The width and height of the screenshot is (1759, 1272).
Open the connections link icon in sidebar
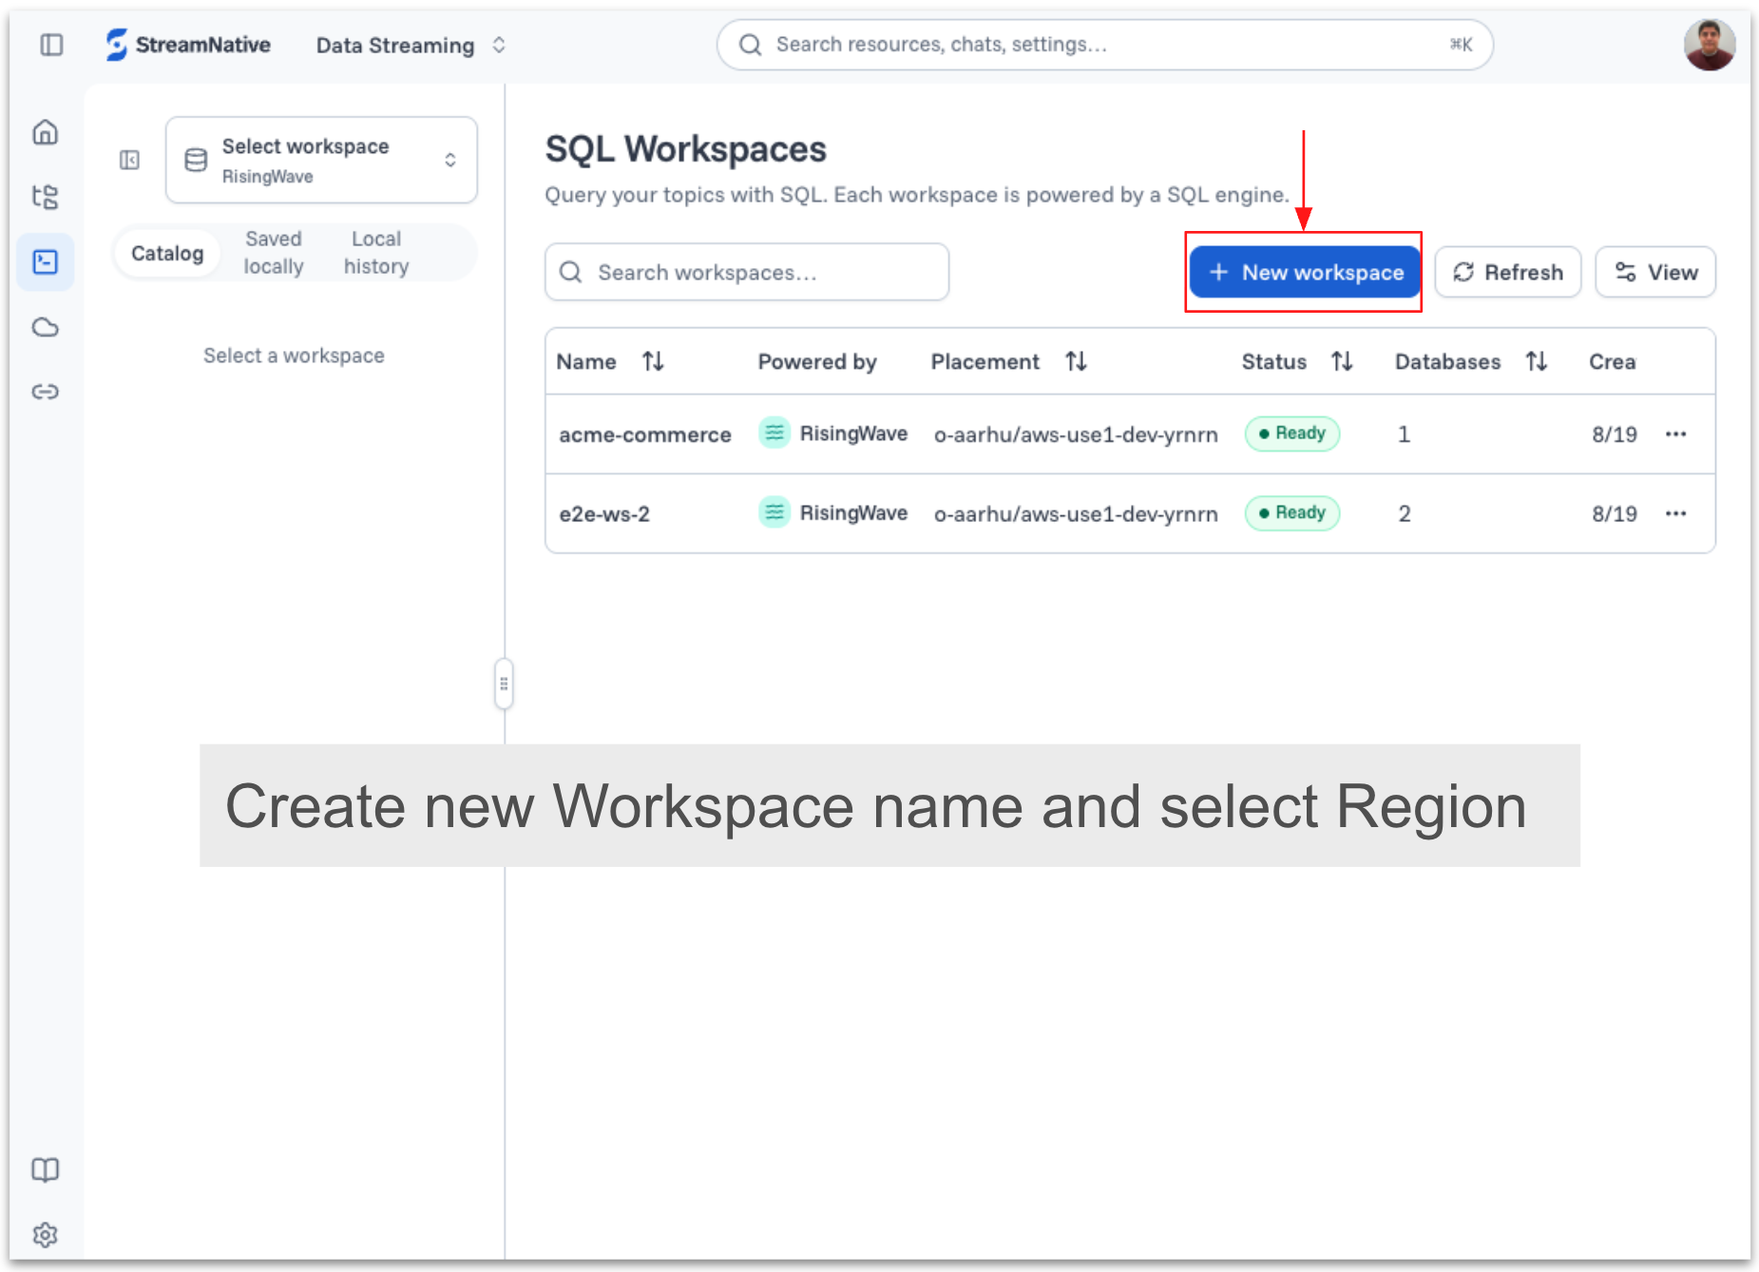(46, 392)
